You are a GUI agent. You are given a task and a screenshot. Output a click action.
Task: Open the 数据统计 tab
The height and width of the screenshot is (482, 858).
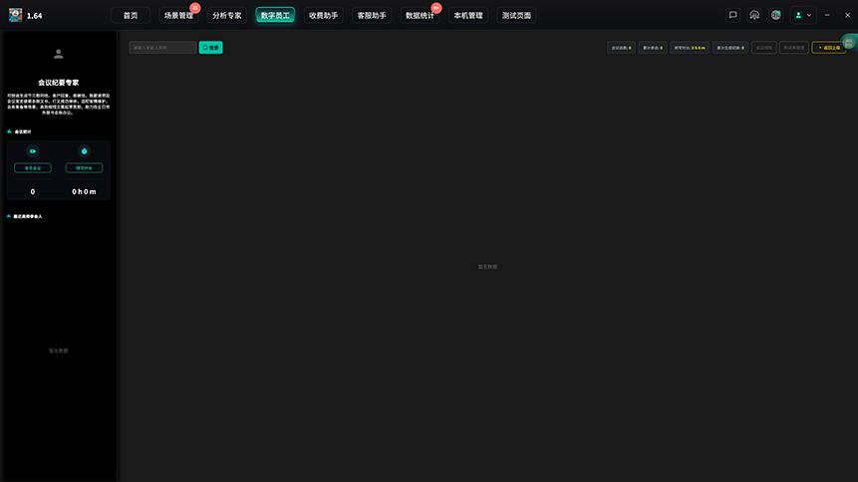tap(420, 15)
